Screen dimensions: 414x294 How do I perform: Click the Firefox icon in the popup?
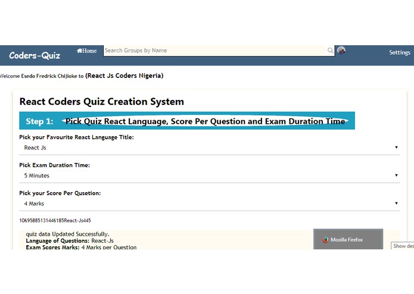pos(325,240)
